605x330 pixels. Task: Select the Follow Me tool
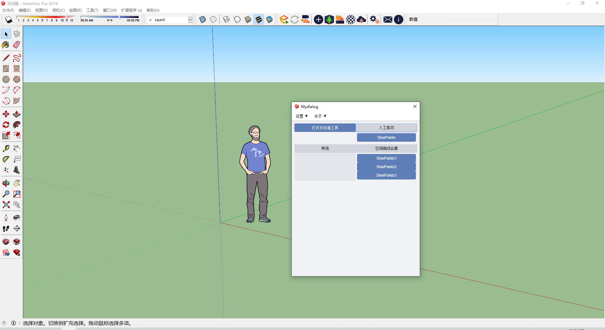click(x=17, y=125)
